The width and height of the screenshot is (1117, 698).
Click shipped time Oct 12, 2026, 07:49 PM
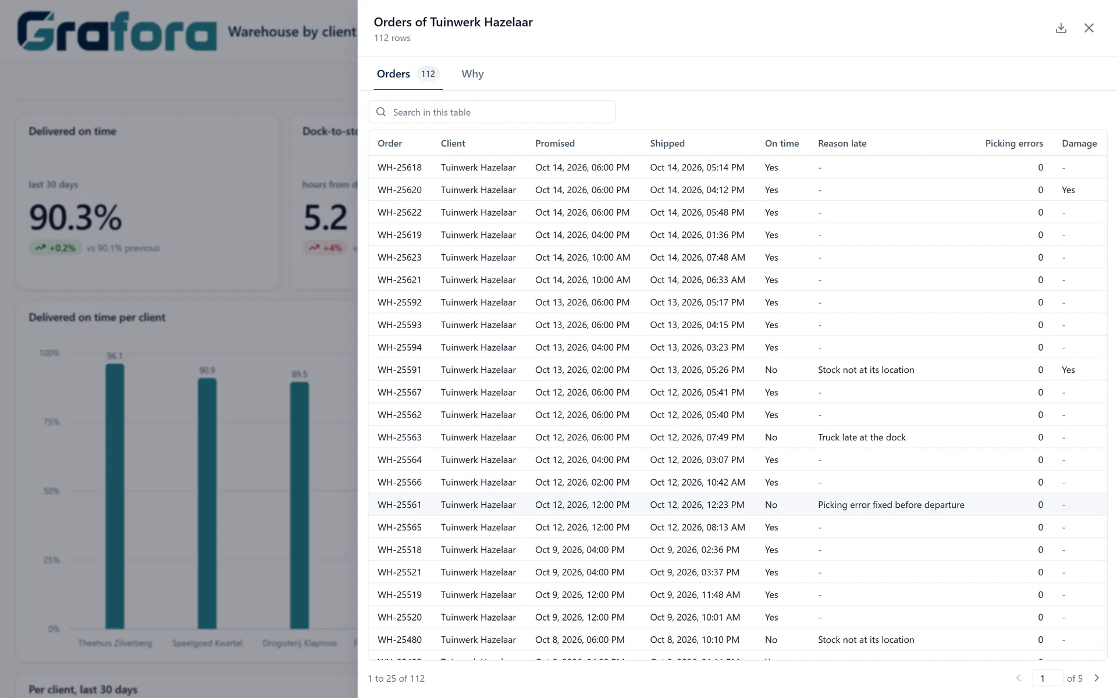point(697,437)
